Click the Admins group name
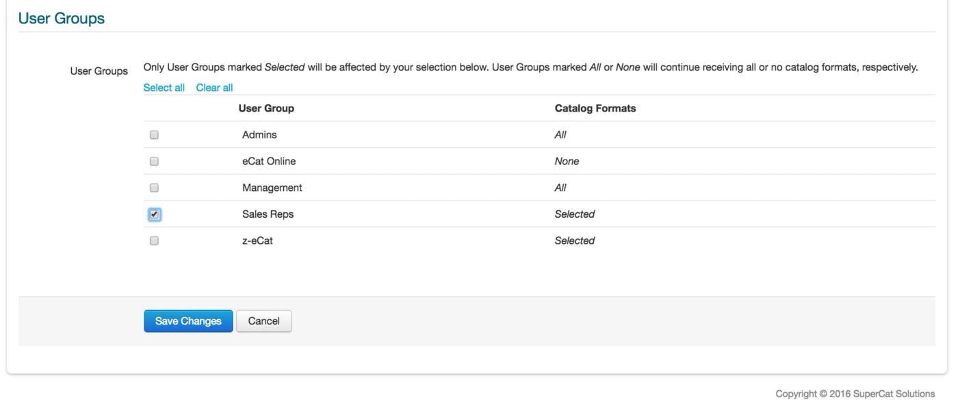958x406 pixels. (x=259, y=135)
